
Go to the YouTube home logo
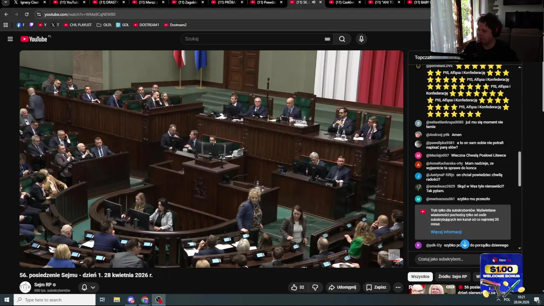click(x=34, y=39)
